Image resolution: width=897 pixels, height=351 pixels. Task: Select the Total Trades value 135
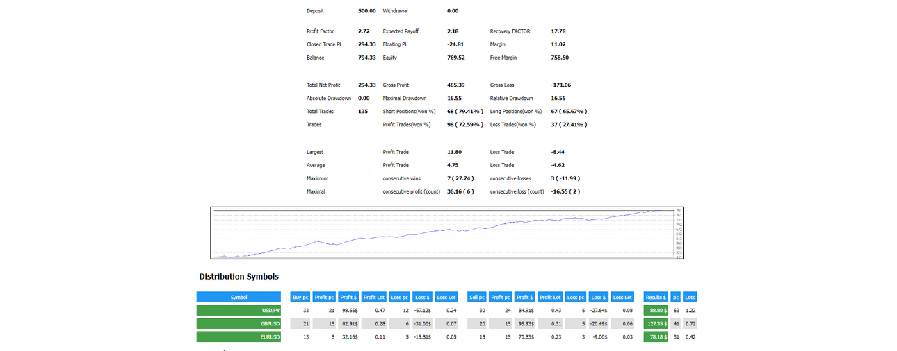coord(363,111)
